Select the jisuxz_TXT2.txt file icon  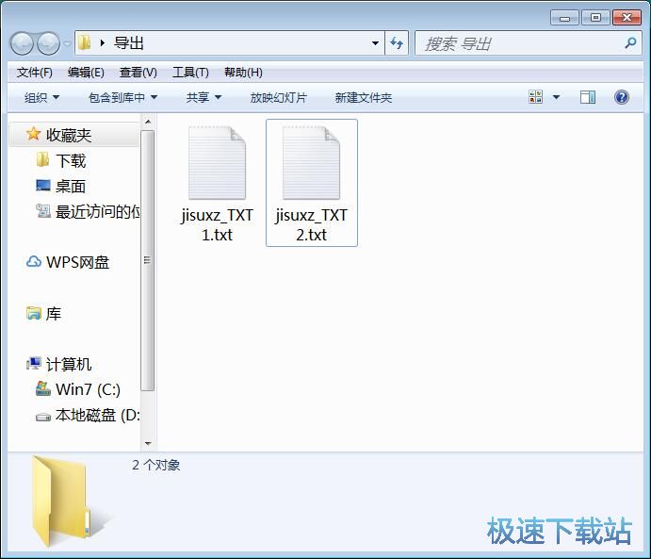point(312,163)
